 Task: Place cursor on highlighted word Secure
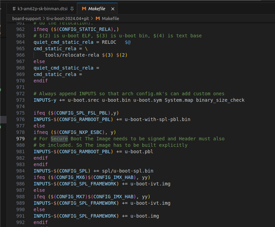point(59,139)
